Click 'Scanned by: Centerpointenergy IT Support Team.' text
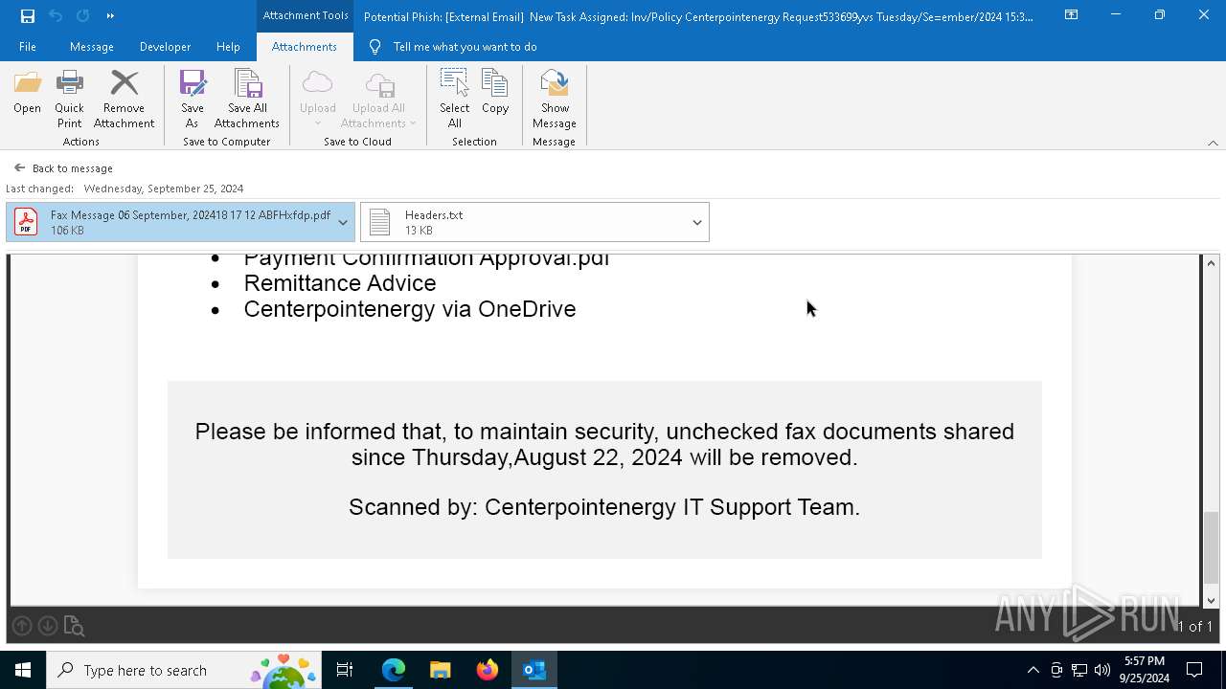Image resolution: width=1226 pixels, height=689 pixels. [x=604, y=507]
